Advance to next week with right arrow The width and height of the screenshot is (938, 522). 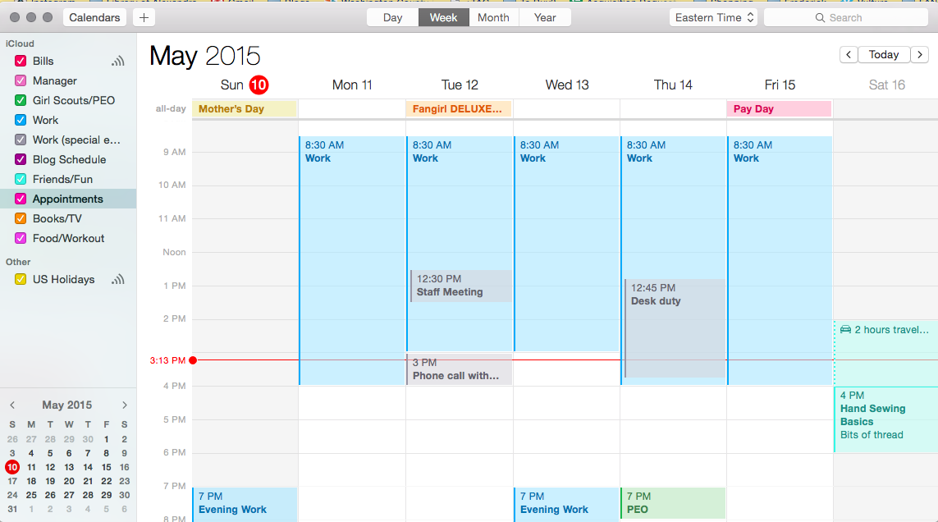[919, 54]
